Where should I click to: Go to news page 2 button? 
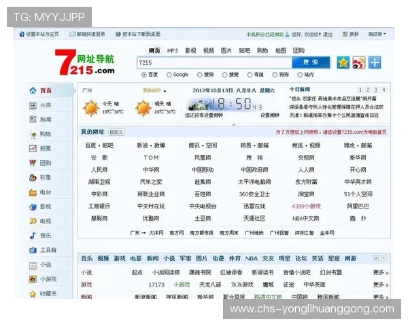tap(368, 90)
